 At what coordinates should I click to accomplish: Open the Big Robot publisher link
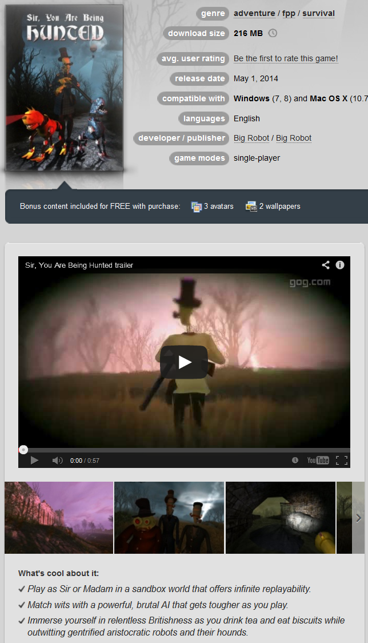click(294, 138)
